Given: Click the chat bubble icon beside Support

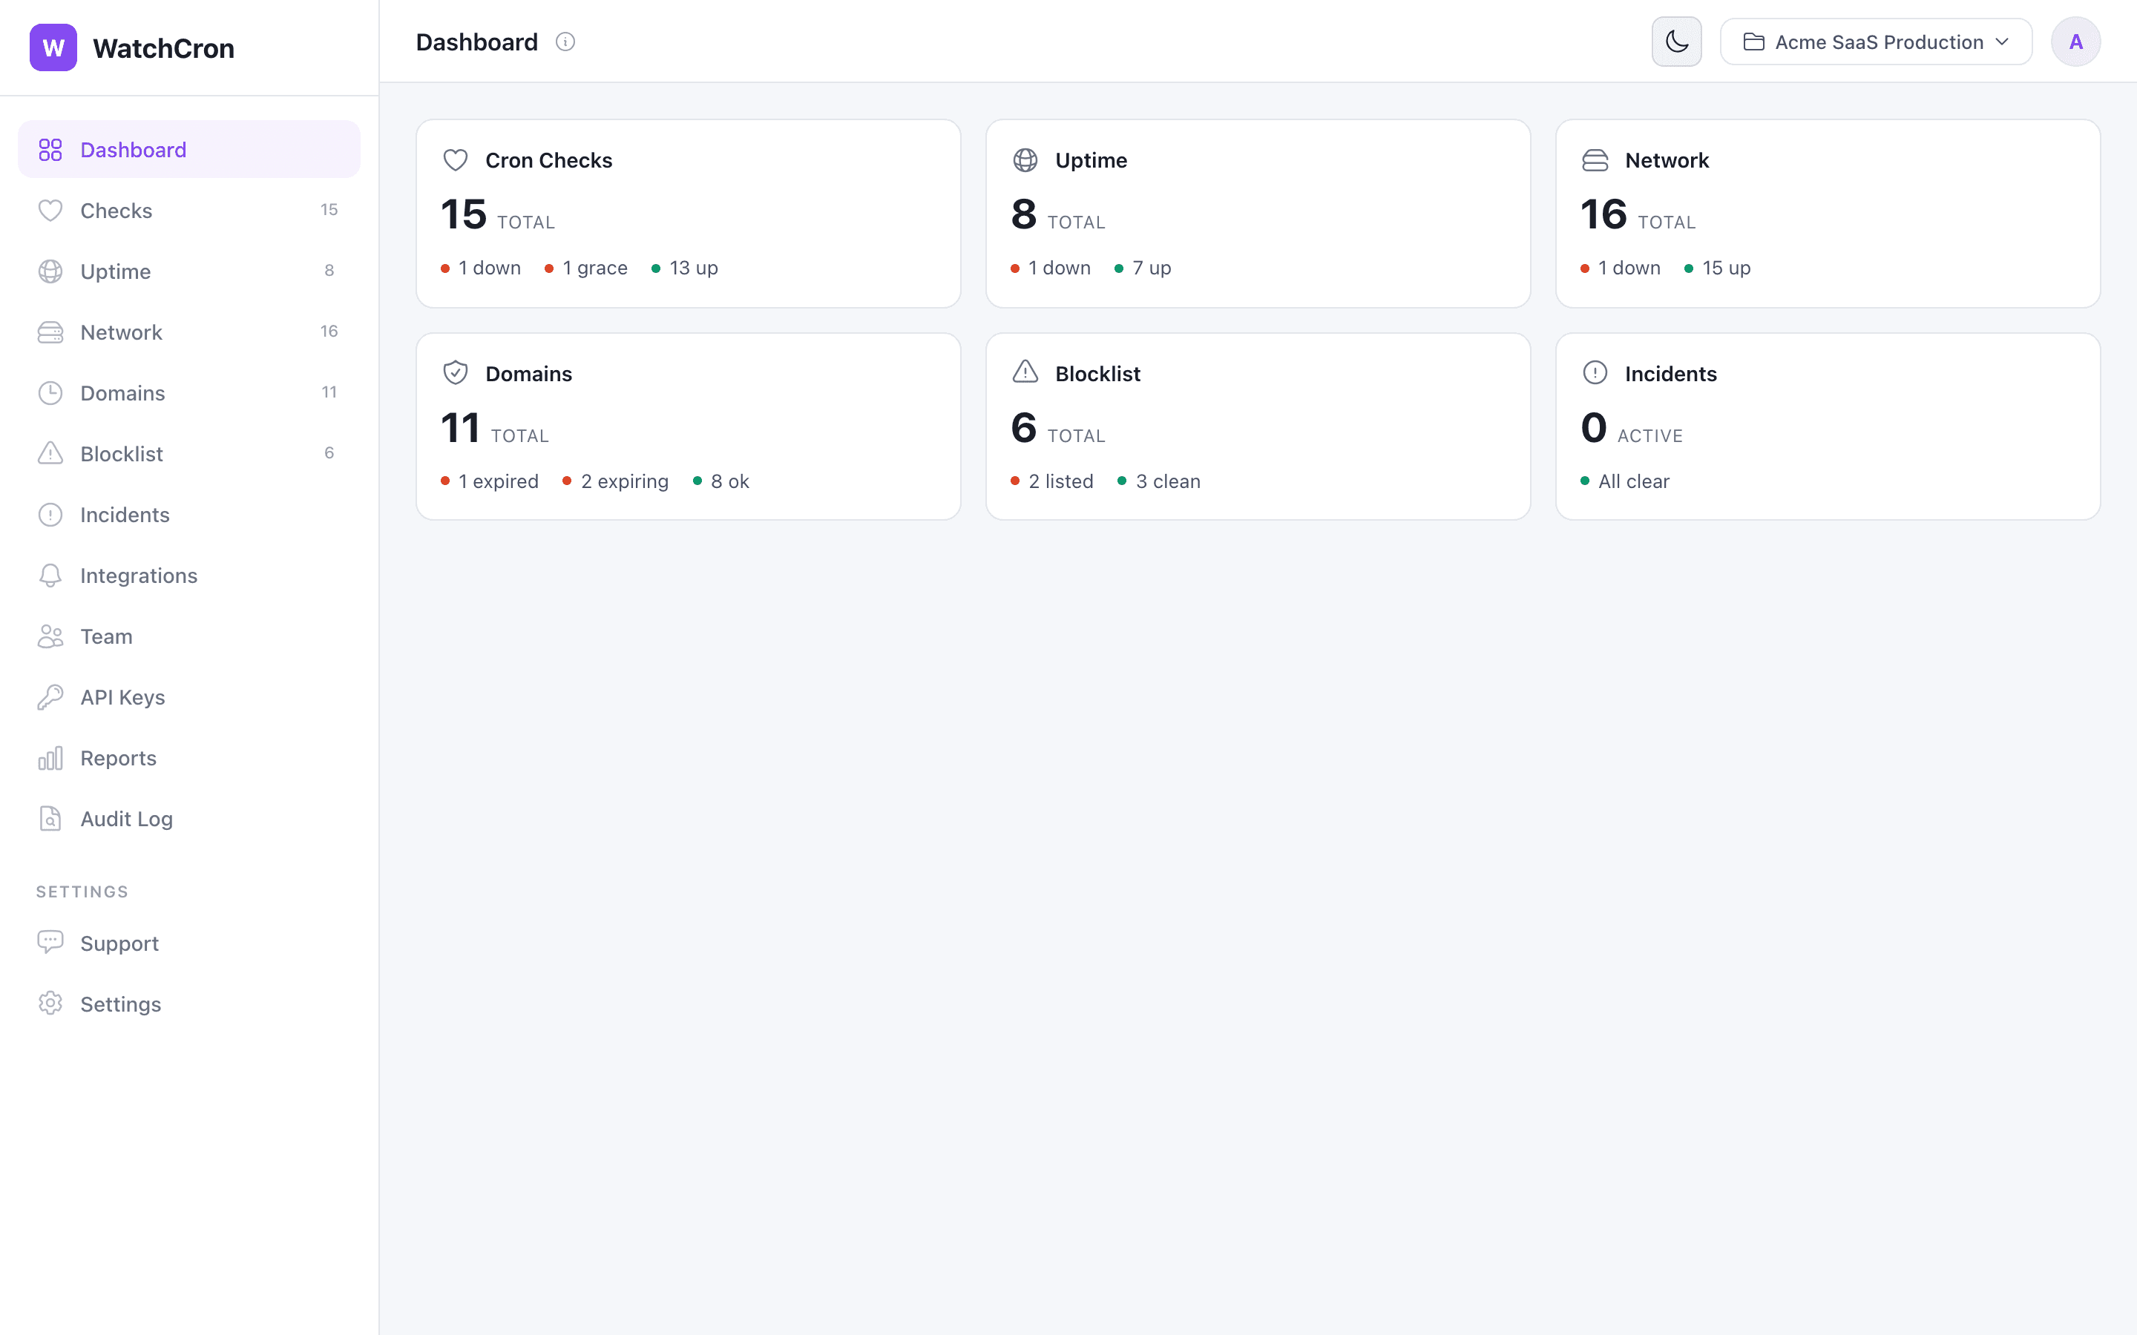Looking at the screenshot, I should point(50,943).
